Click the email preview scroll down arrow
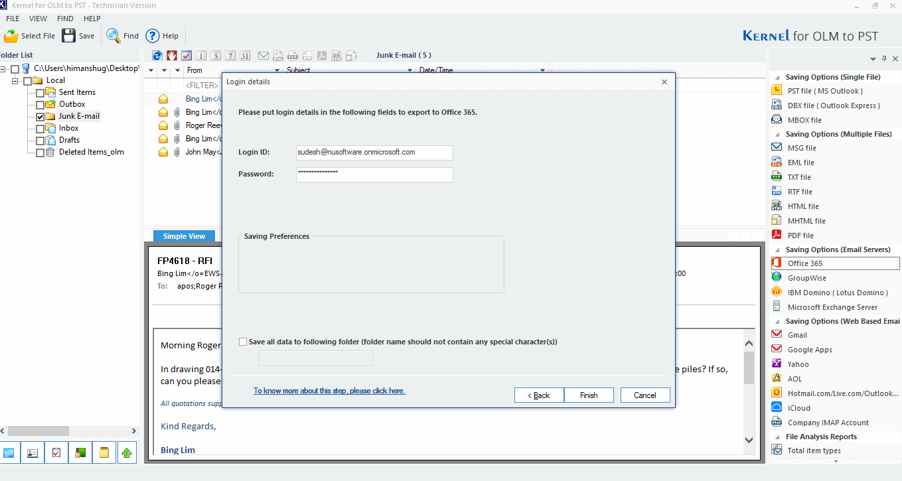The width and height of the screenshot is (902, 481). pos(749,440)
